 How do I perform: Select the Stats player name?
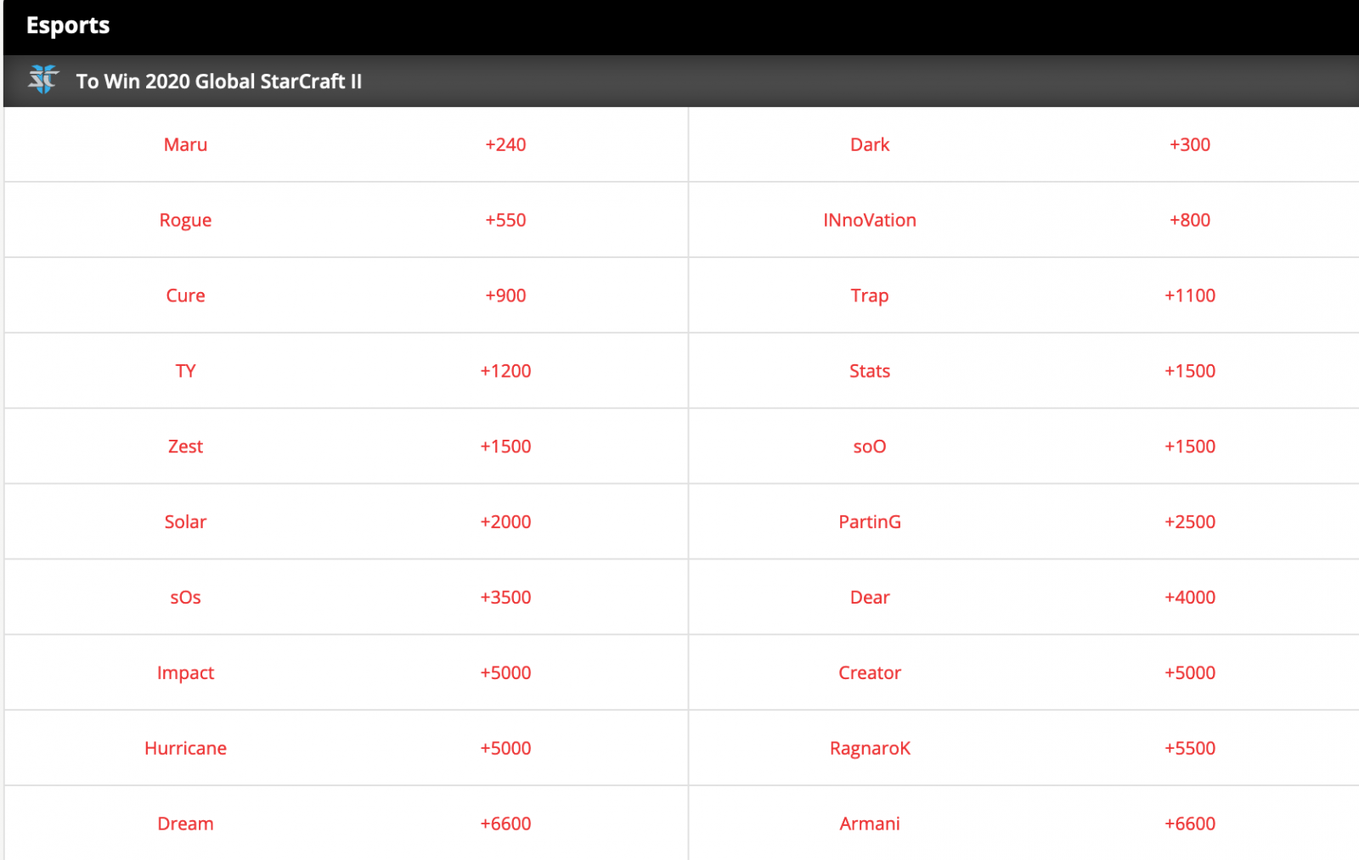point(870,371)
